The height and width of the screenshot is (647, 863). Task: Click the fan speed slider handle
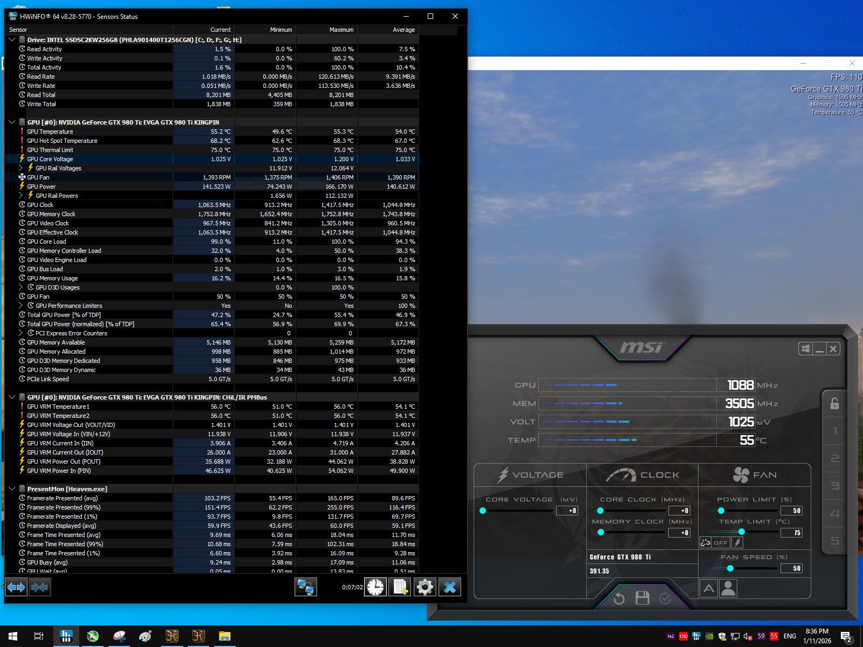(x=730, y=568)
